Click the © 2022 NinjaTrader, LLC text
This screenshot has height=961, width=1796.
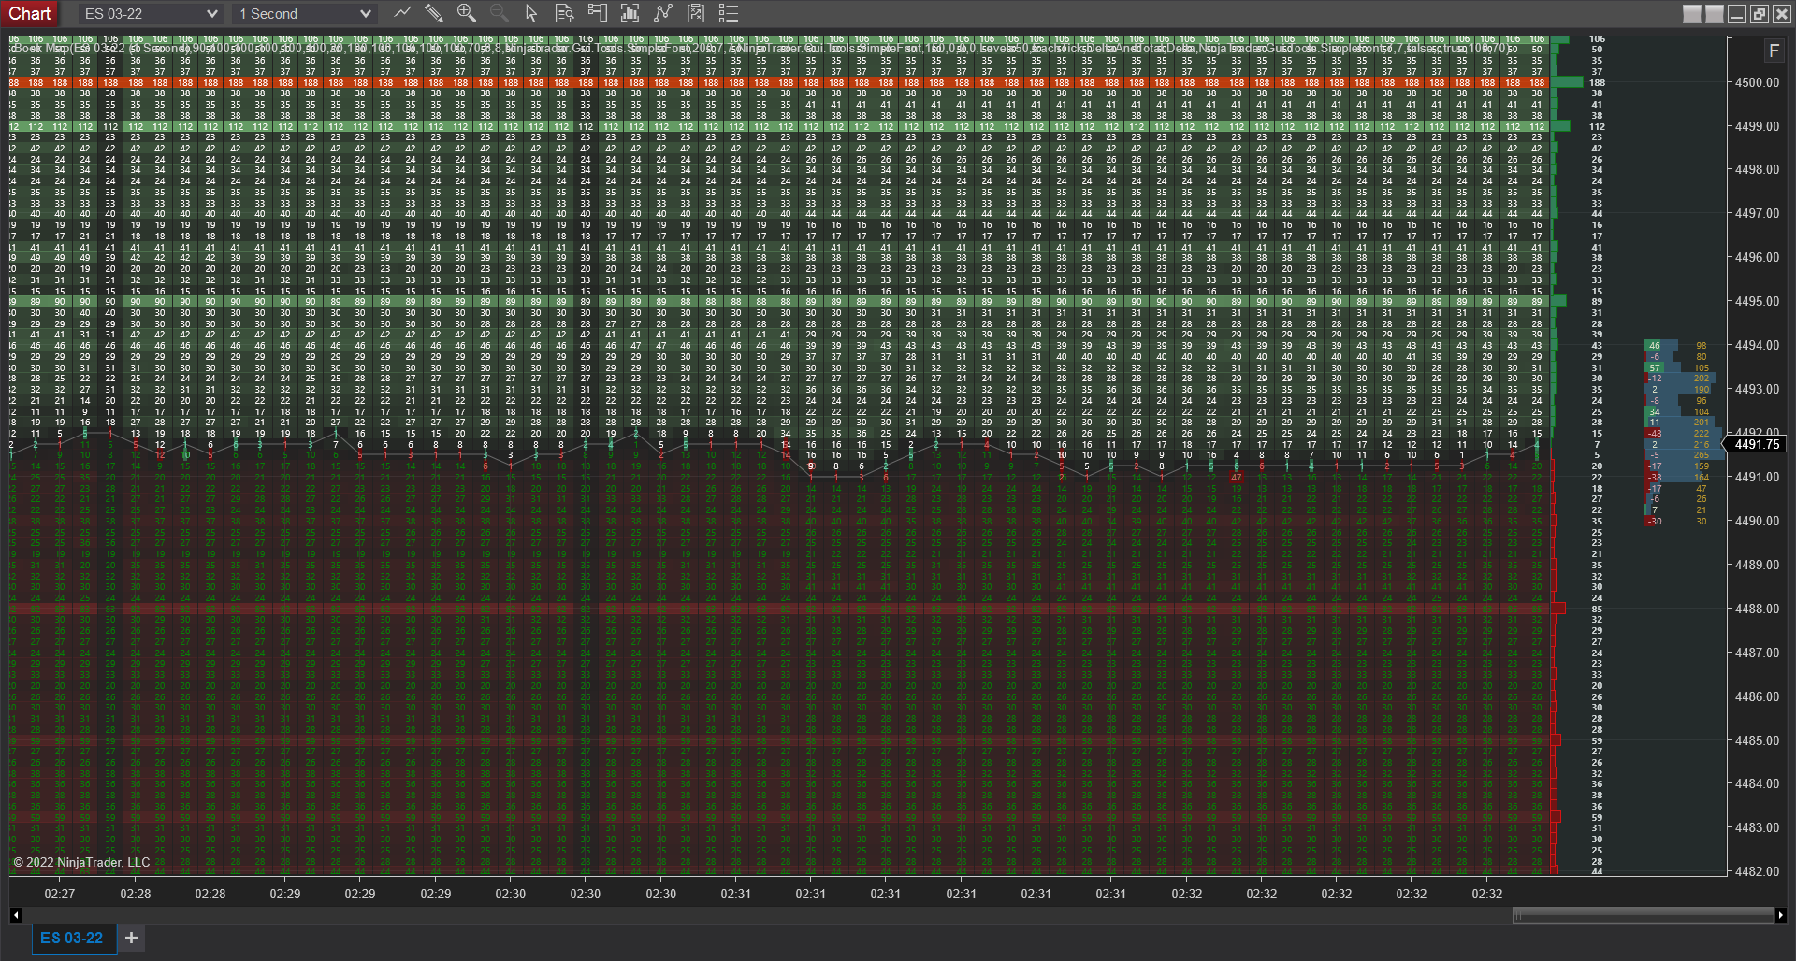point(81,862)
